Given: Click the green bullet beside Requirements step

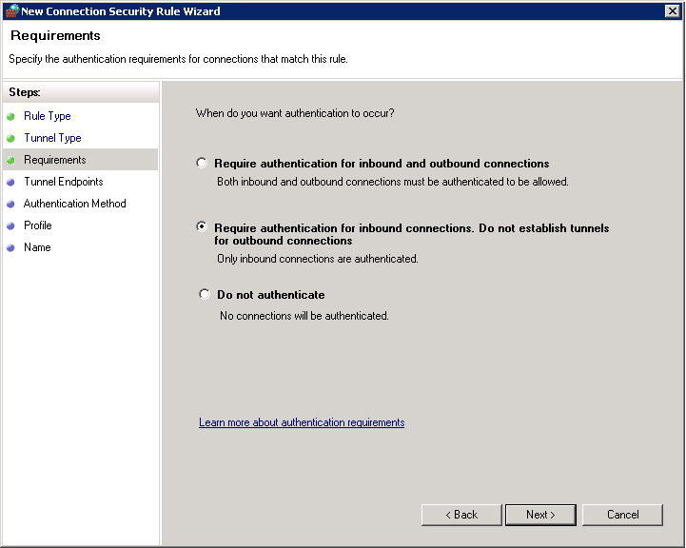Looking at the screenshot, I should point(10,160).
